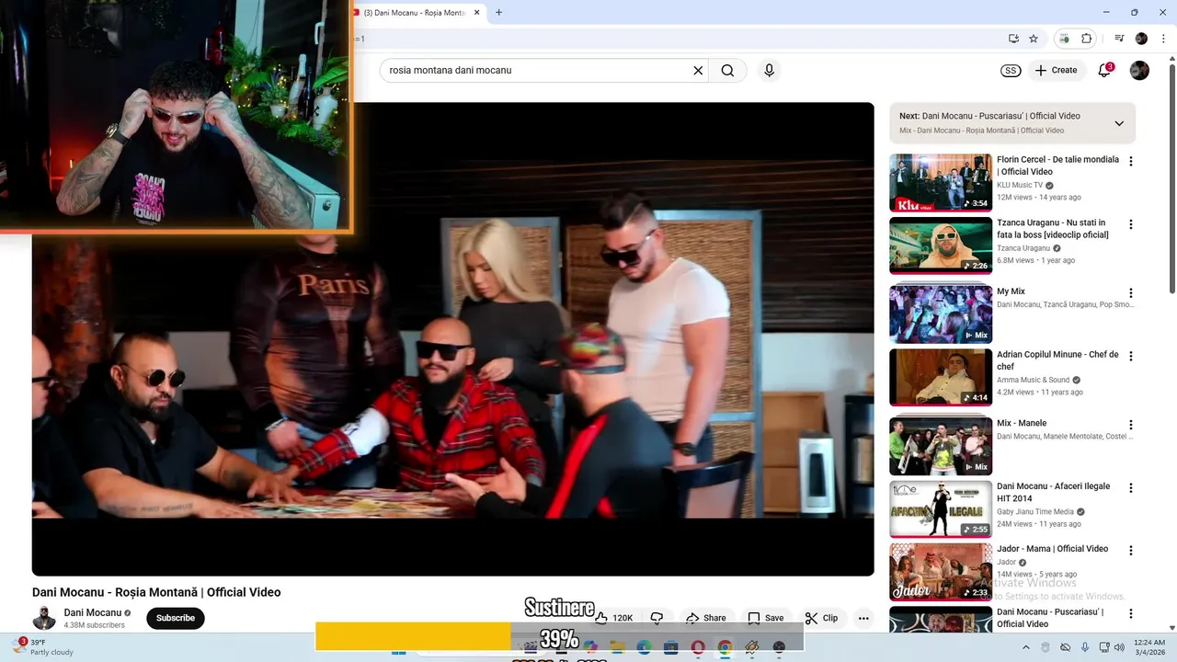Create a clip of the video
Screen dimensions: 1177x662
[821, 618]
